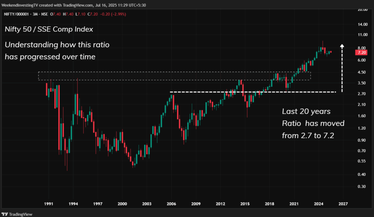The width and height of the screenshot is (374, 217).
Task: Click the 2.70 price axis label
Action: click(x=362, y=94)
